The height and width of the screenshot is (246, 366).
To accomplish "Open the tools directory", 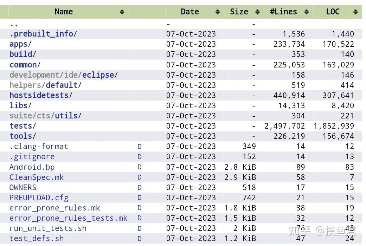I will [21, 136].
